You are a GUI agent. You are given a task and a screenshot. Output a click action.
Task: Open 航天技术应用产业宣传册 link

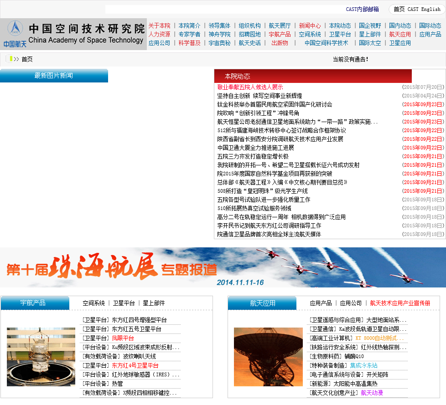pyautogui.click(x=400, y=303)
